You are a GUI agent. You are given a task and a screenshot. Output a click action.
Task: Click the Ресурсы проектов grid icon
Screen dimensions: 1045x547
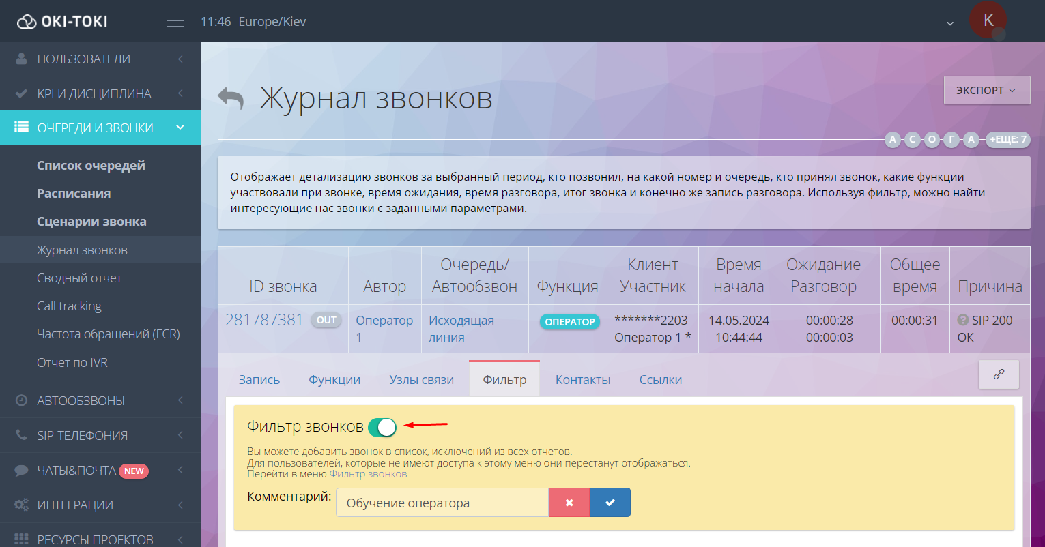point(22,539)
